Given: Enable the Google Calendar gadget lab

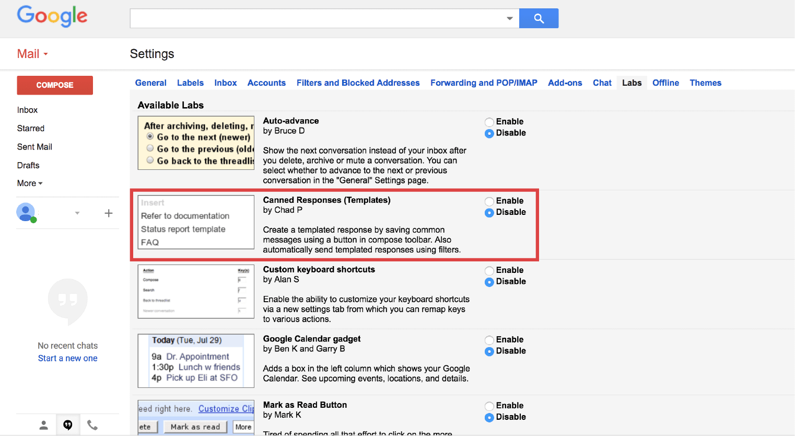Looking at the screenshot, I should coord(489,340).
